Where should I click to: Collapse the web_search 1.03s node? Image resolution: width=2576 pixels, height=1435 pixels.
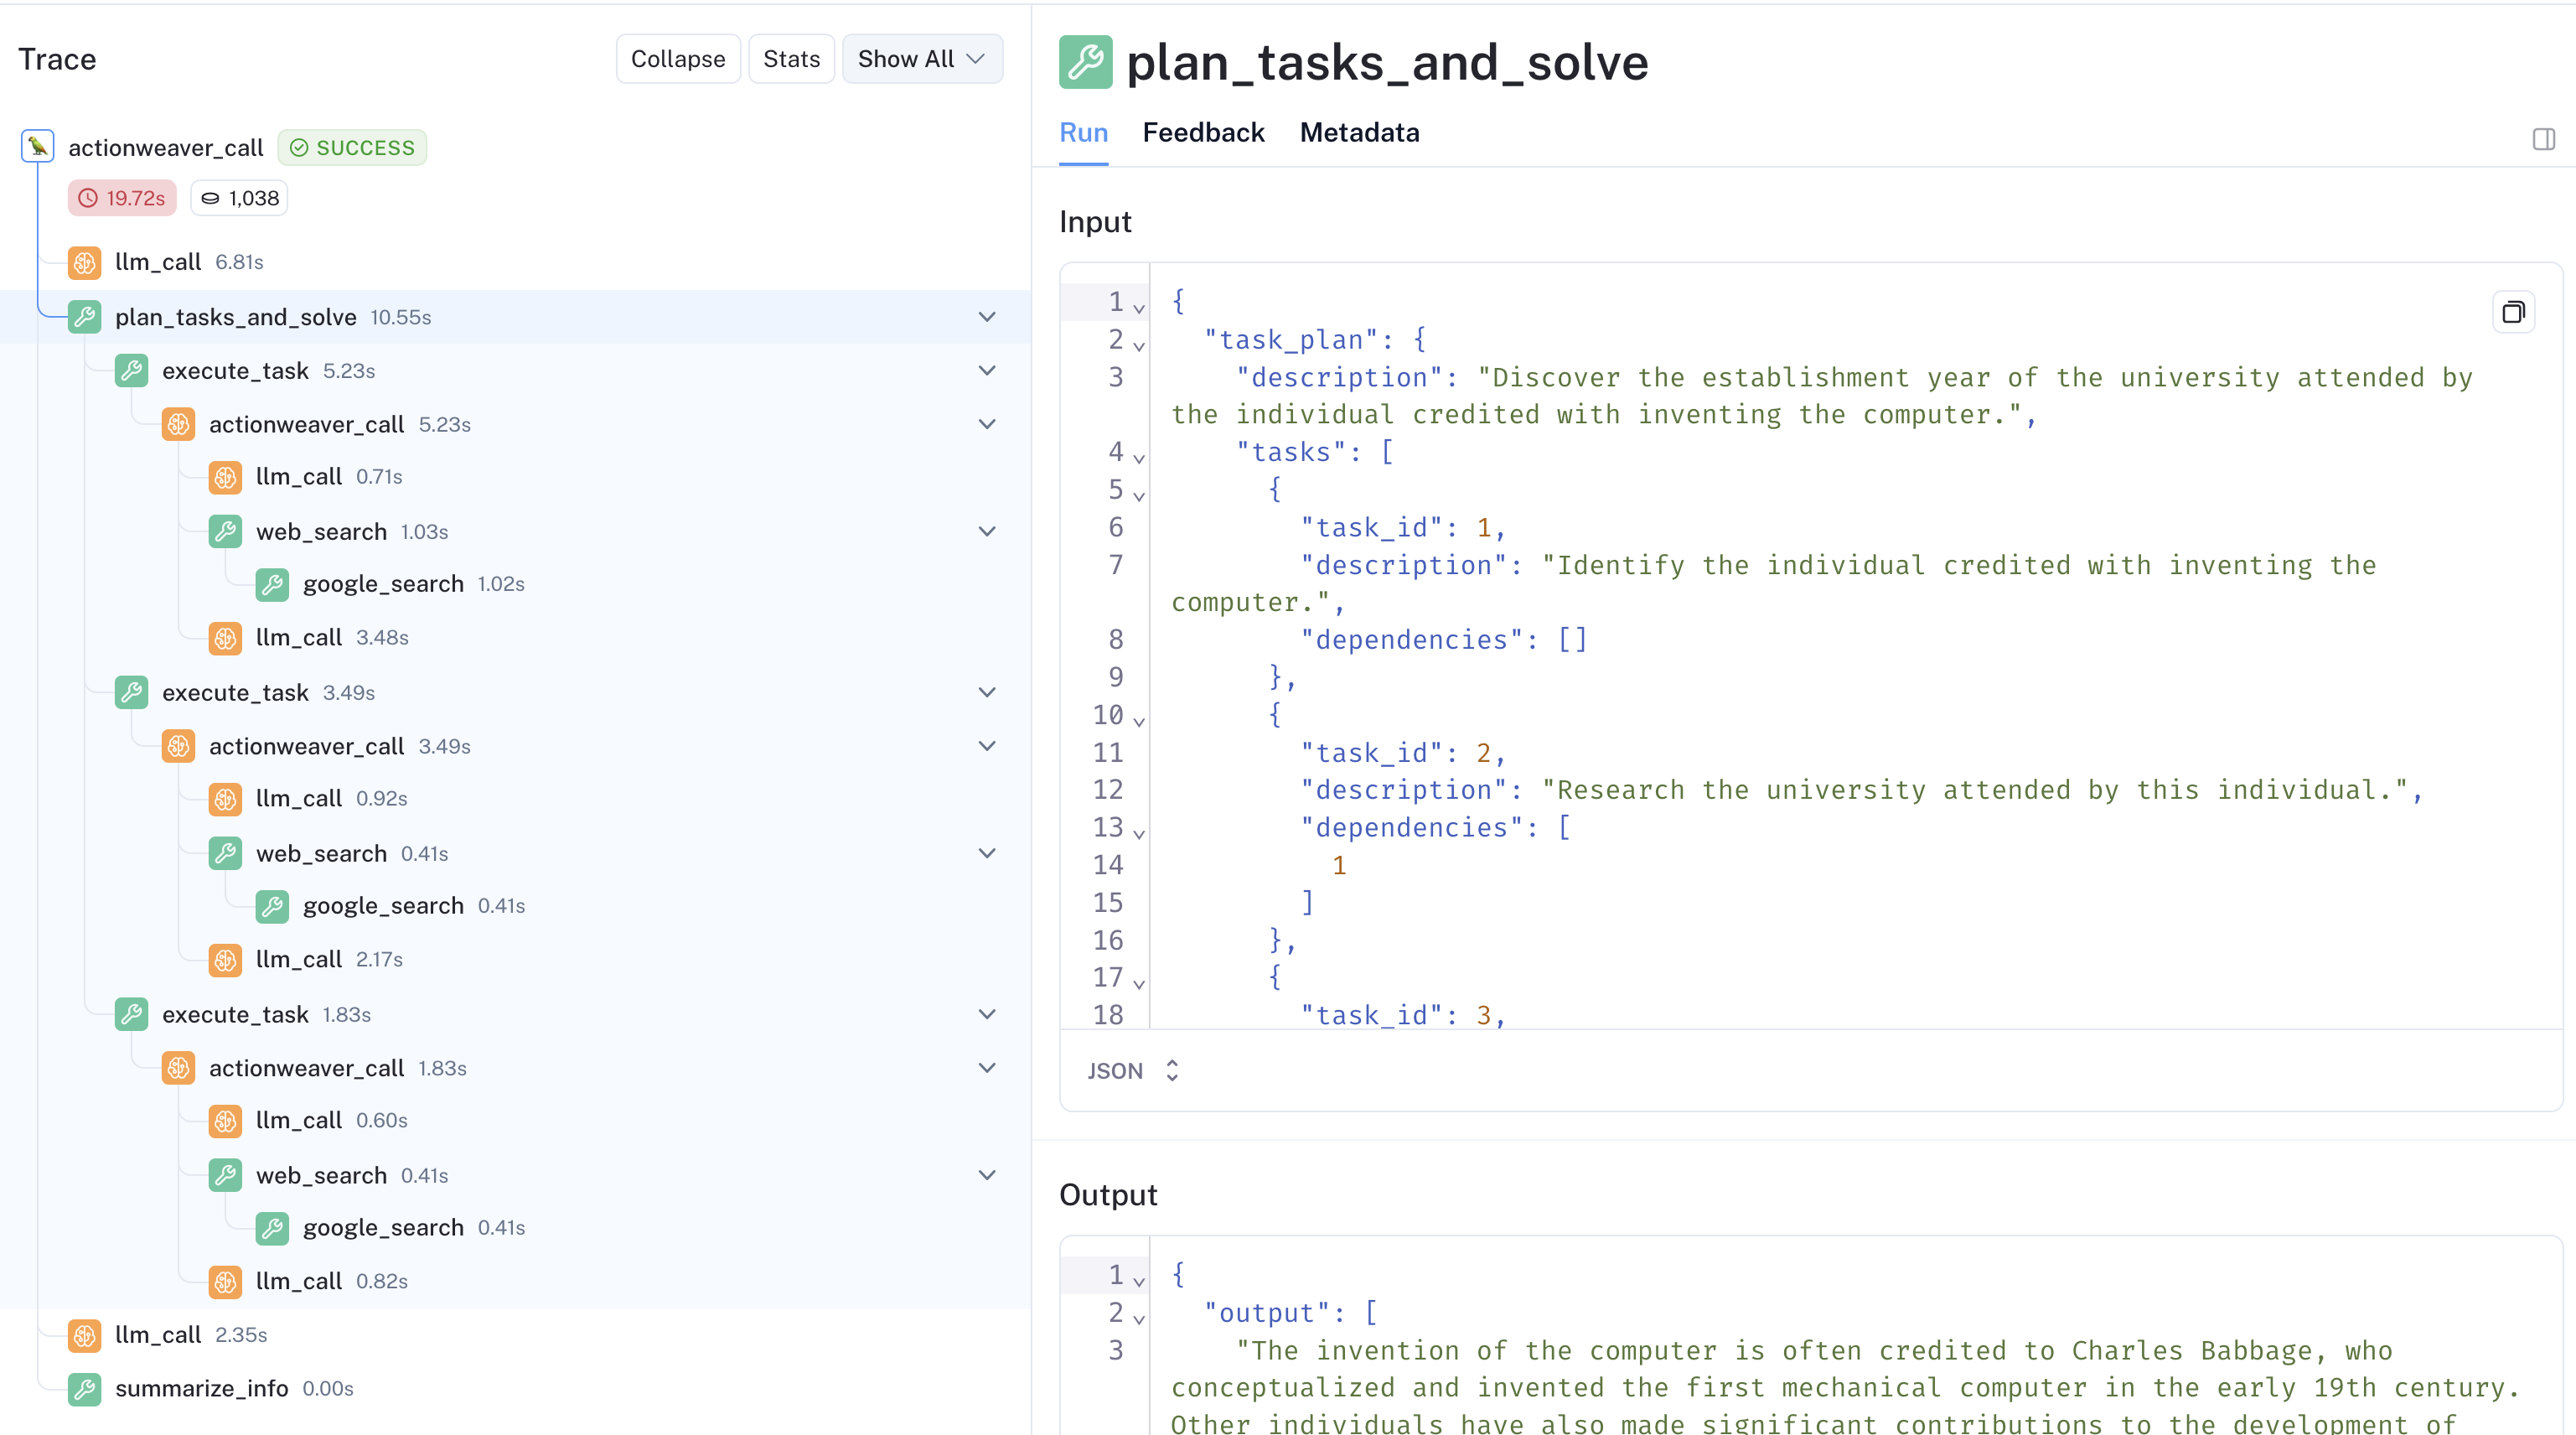(987, 531)
